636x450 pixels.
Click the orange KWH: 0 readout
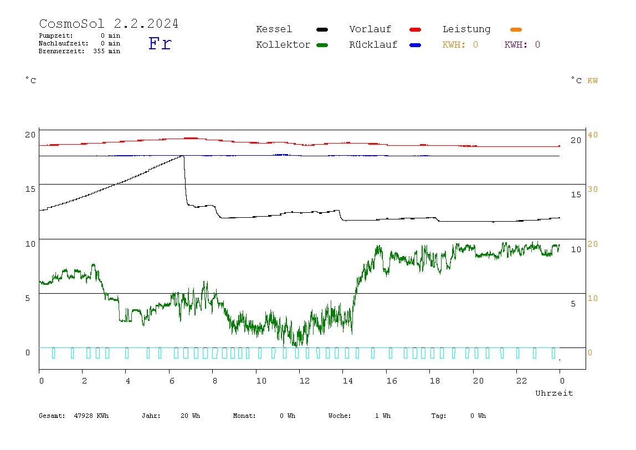(460, 45)
